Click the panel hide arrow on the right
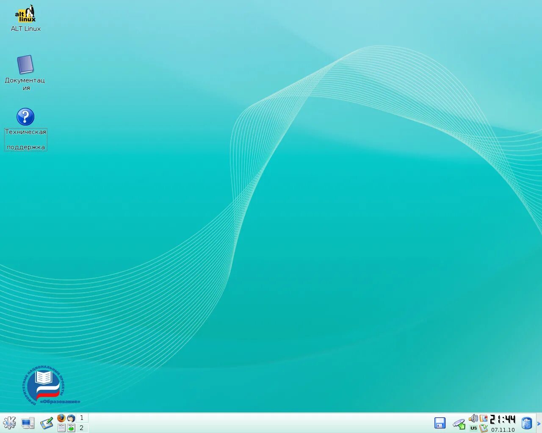 point(539,423)
